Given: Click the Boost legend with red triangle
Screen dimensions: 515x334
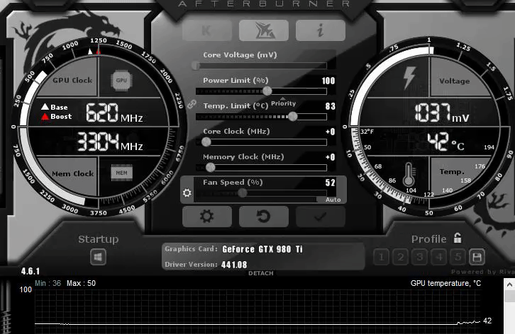Looking at the screenshot, I should (57, 117).
